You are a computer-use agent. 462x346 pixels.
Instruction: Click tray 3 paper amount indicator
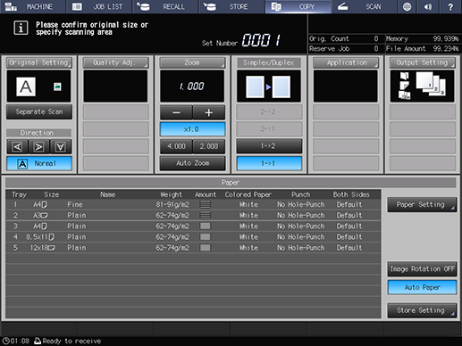pyautogui.click(x=206, y=227)
